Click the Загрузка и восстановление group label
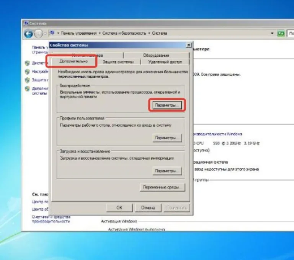The image size is (294, 260). pyautogui.click(x=85, y=151)
